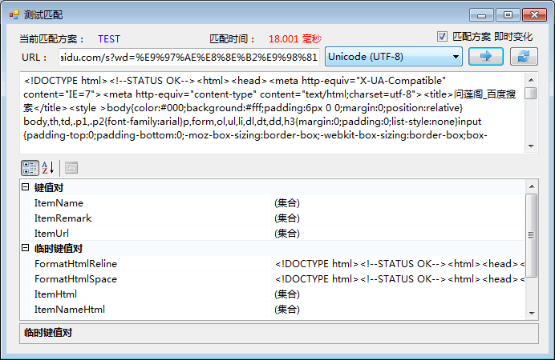The height and width of the screenshot is (360, 555).
Task: Click the refresh icon button
Action: [x=524, y=57]
